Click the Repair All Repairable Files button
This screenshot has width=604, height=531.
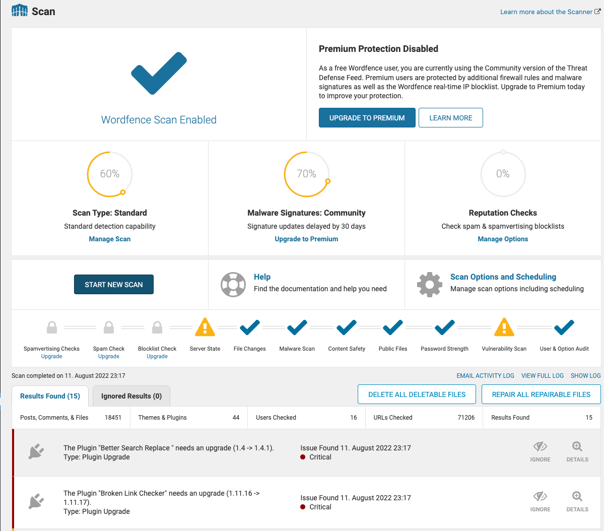[x=541, y=394]
